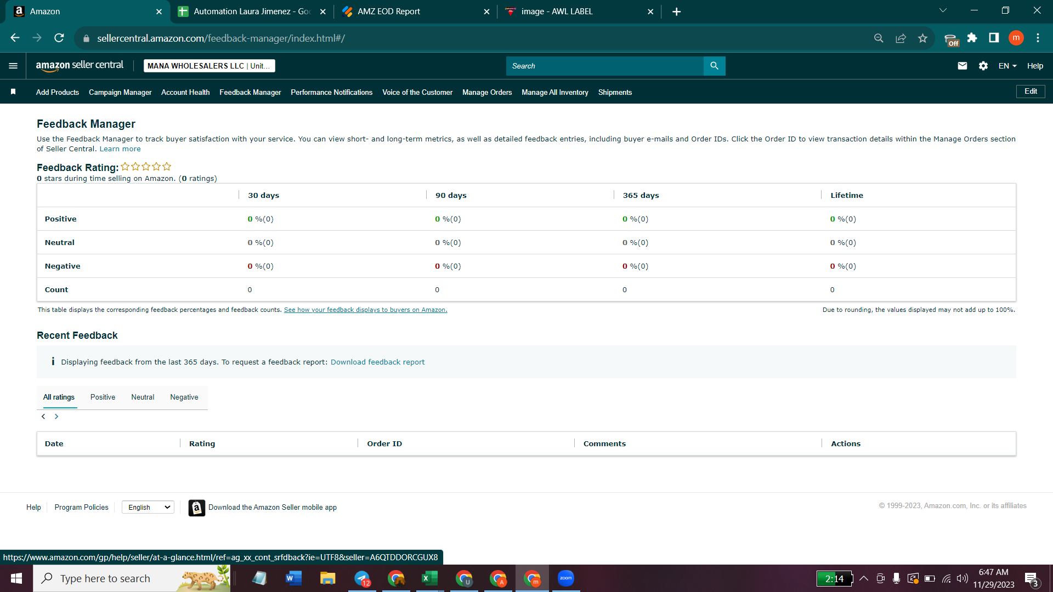Open the notification center icon
This screenshot has width=1053, height=592.
coord(1032,579)
